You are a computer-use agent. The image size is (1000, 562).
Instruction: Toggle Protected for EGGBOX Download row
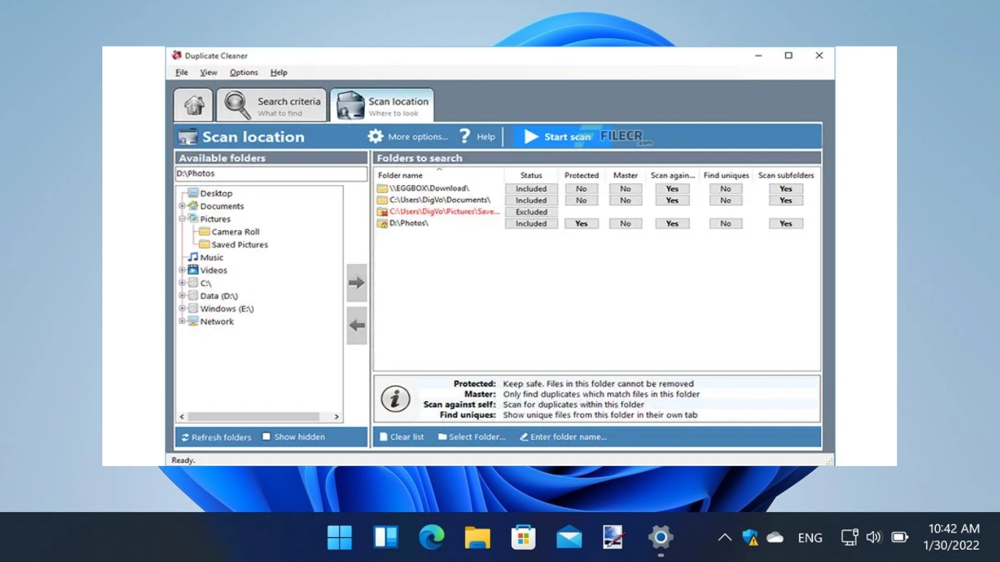[x=581, y=188]
